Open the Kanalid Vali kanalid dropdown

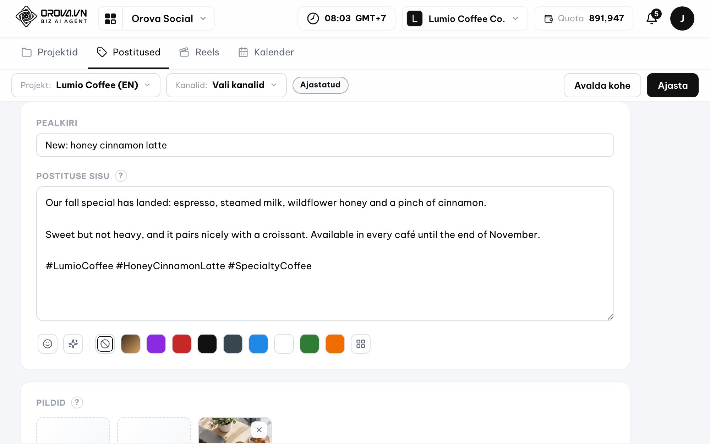tap(226, 85)
